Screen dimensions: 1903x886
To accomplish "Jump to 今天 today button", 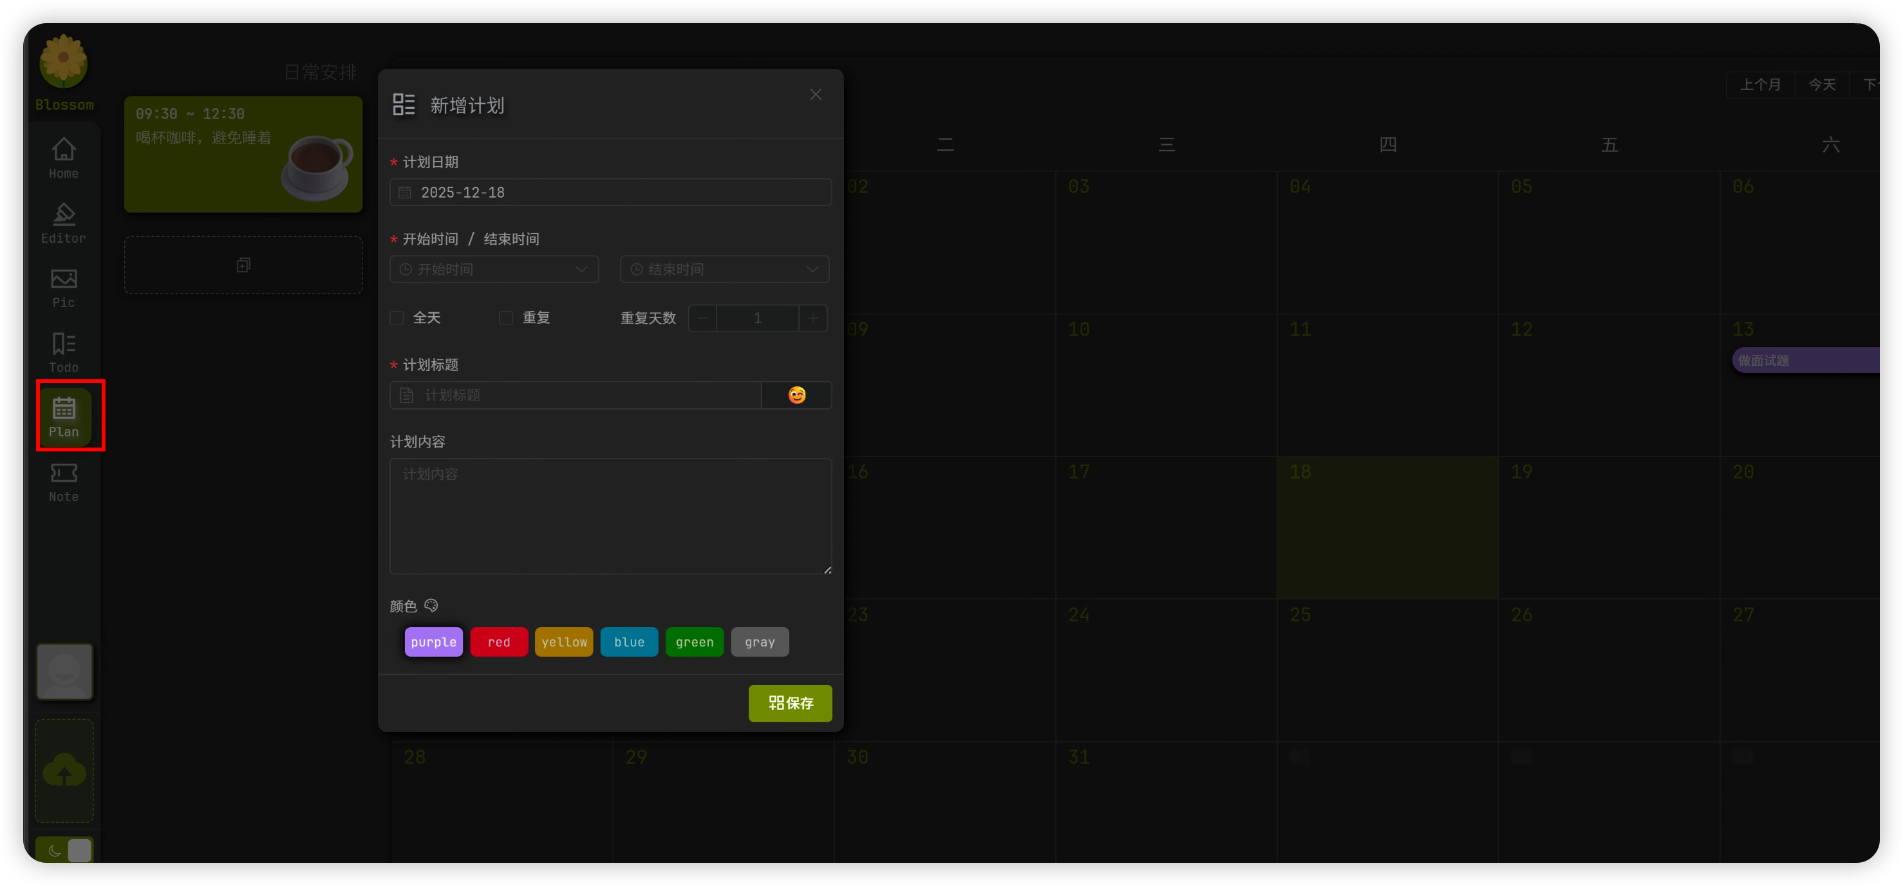I will (1822, 84).
